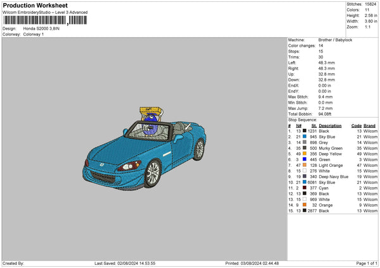This screenshot has width=380, height=268.
Task: Select the Deep Navy Blue color swatch
Action: [305, 176]
